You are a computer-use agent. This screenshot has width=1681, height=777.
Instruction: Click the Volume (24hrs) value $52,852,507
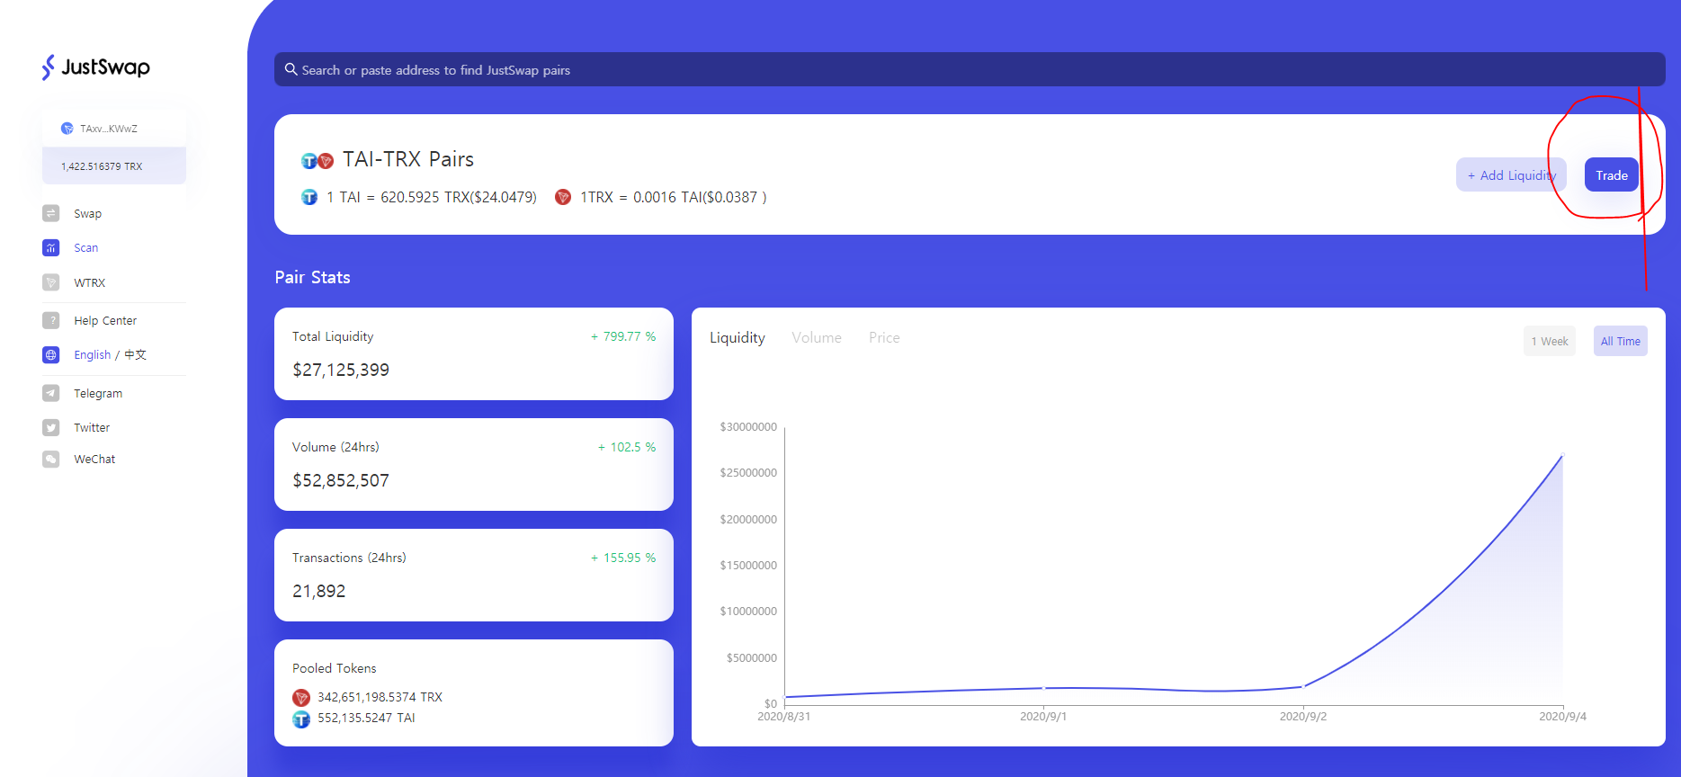click(341, 480)
